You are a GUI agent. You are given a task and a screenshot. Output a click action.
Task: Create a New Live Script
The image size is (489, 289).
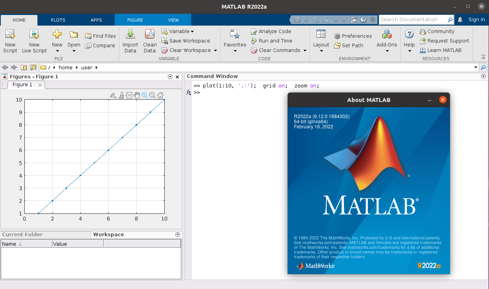pyautogui.click(x=34, y=41)
